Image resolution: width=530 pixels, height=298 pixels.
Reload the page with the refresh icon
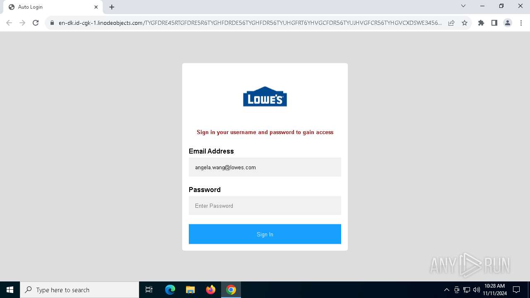pyautogui.click(x=36, y=23)
